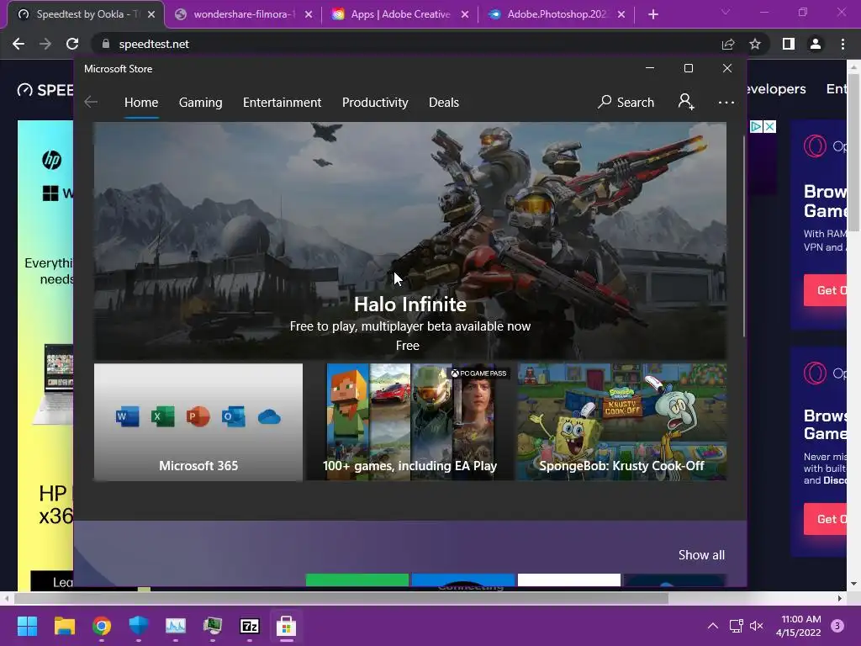Open the 100+ games including EA Play tile
This screenshot has width=861, height=646.
pyautogui.click(x=409, y=422)
